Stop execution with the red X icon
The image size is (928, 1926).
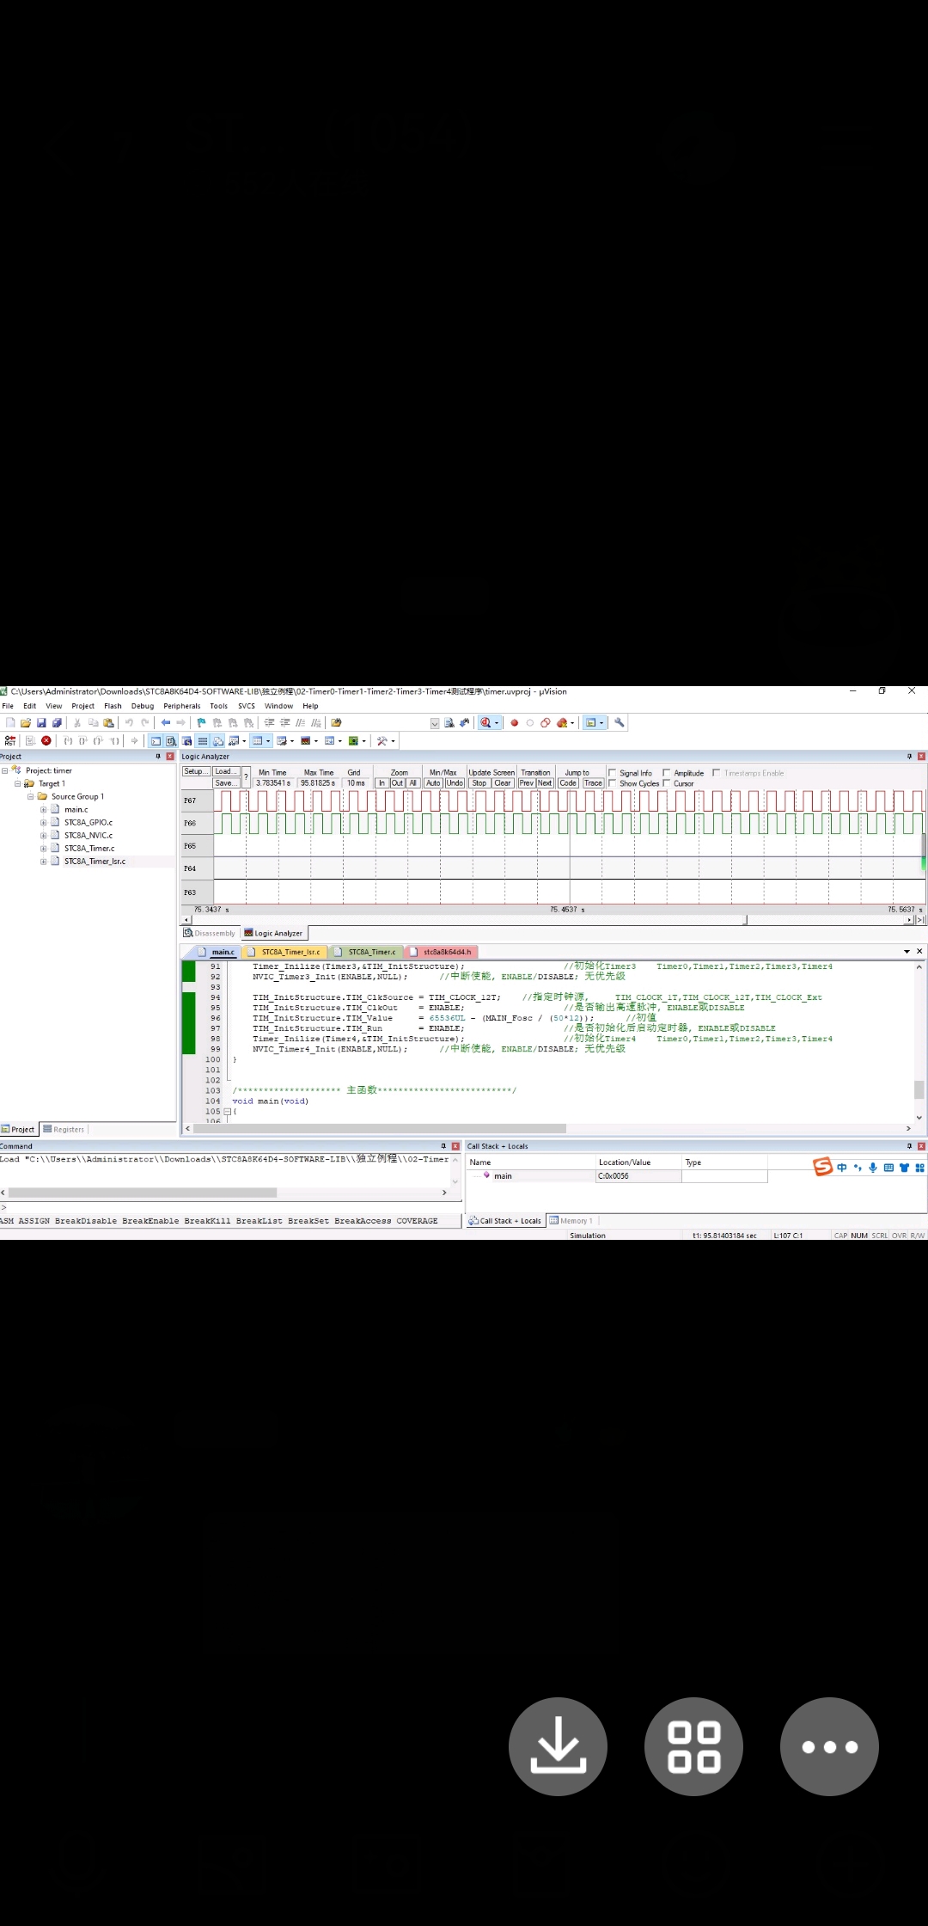(x=46, y=741)
